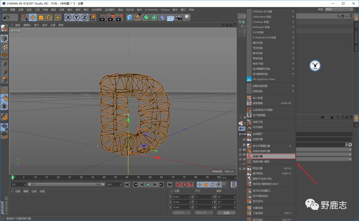Click the 应用 button in coordinates panel
Viewport: 359px width, 221px height.
226,213
